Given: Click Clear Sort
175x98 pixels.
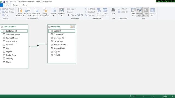Looking at the screenshot, I should 90,15.
